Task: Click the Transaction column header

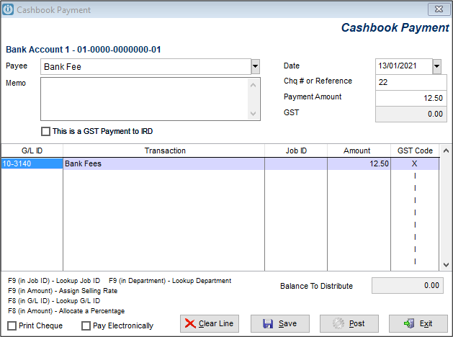Action: coord(165,150)
